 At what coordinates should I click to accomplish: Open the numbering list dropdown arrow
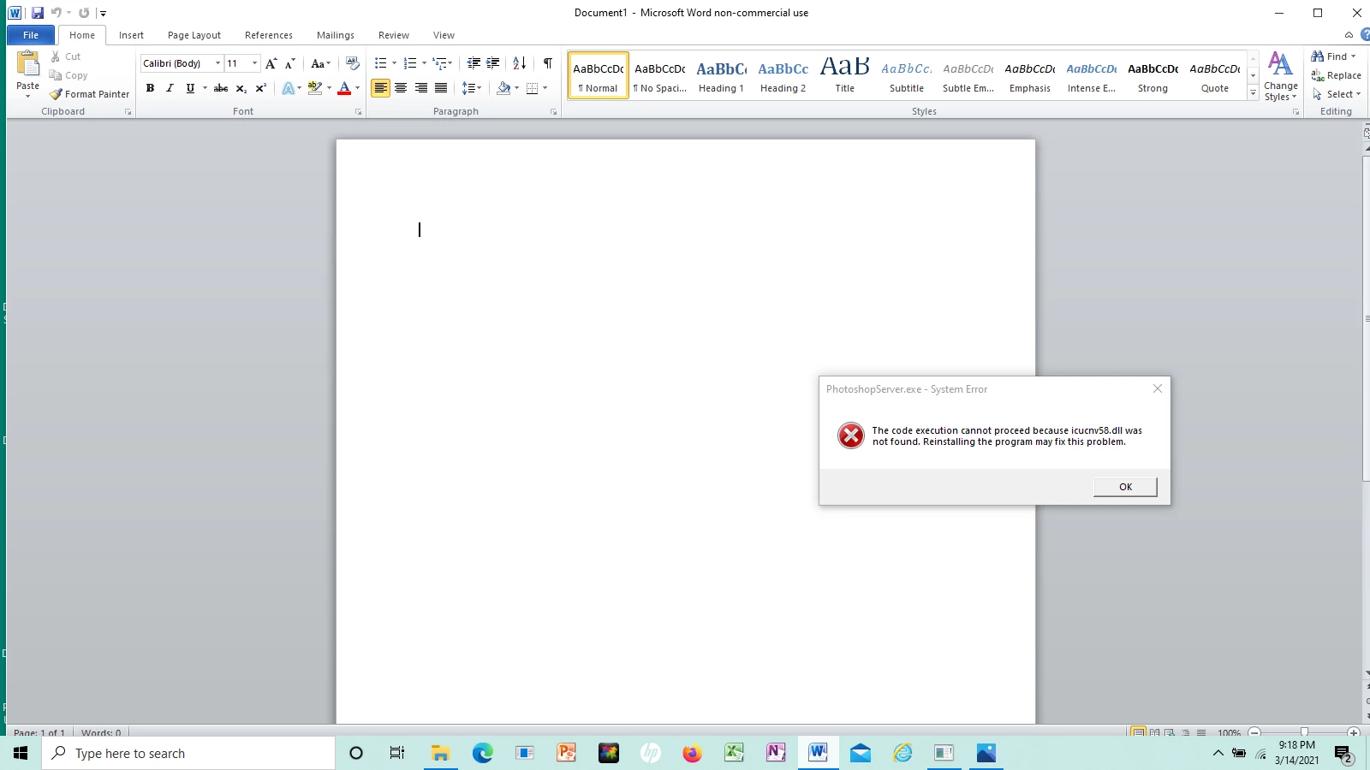[424, 63]
